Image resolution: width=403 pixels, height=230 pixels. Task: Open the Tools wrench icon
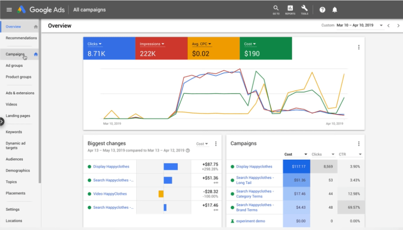[304, 9]
